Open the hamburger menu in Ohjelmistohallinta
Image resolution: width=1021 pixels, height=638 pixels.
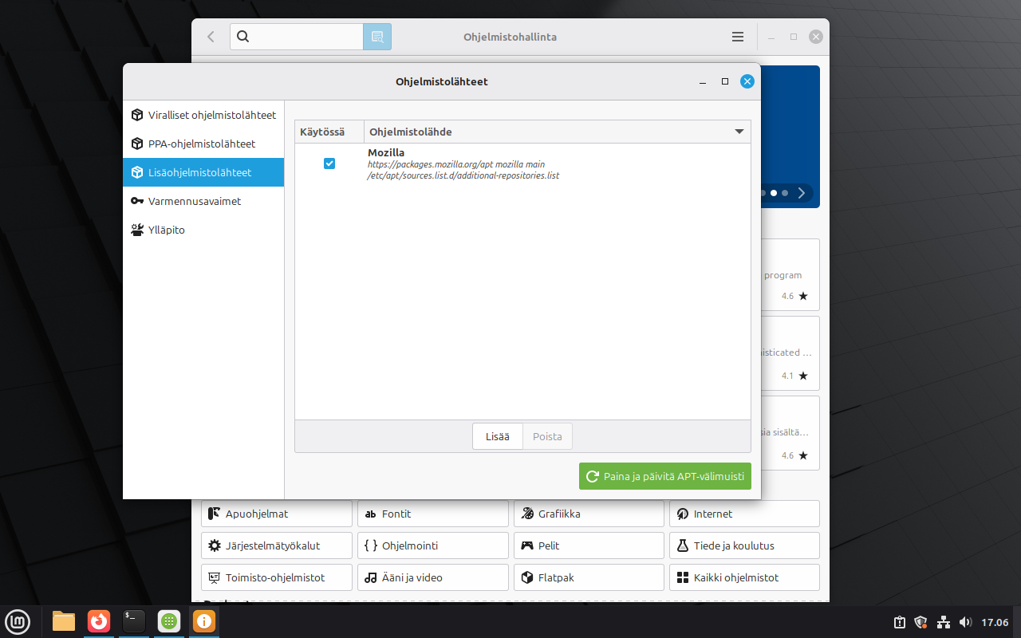(738, 37)
